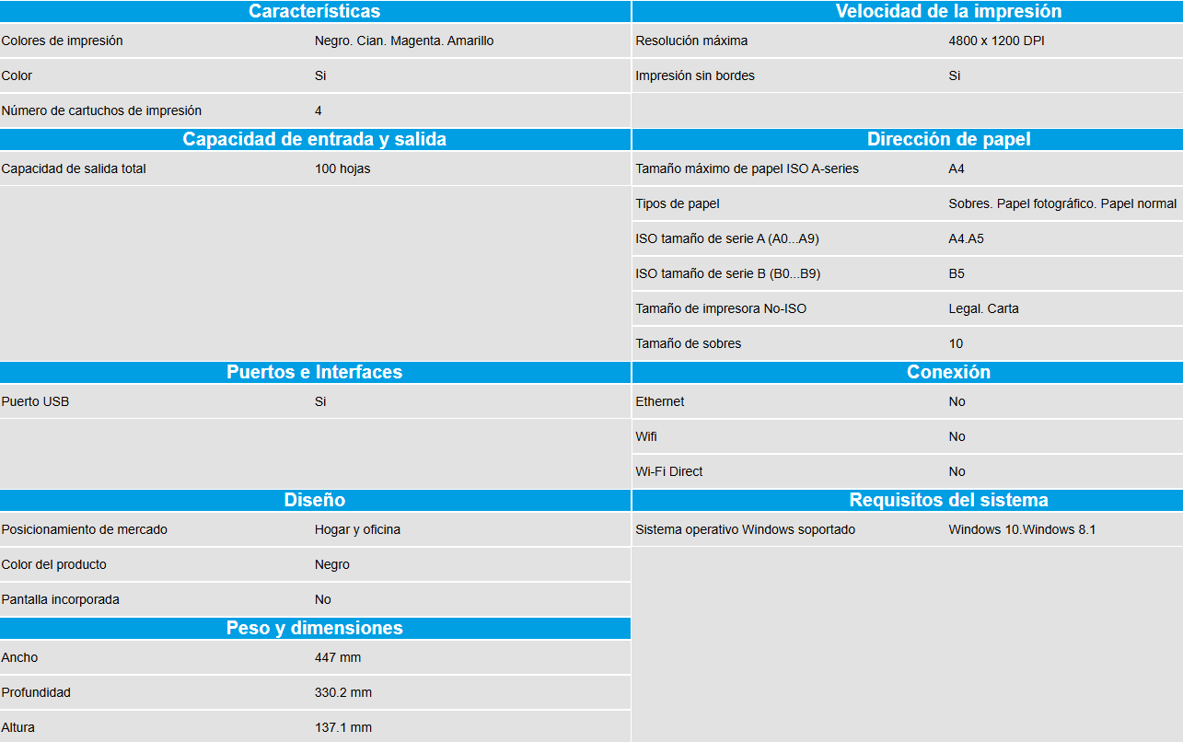
Task: Click the Dirección de papel section header
Action: coord(948,139)
